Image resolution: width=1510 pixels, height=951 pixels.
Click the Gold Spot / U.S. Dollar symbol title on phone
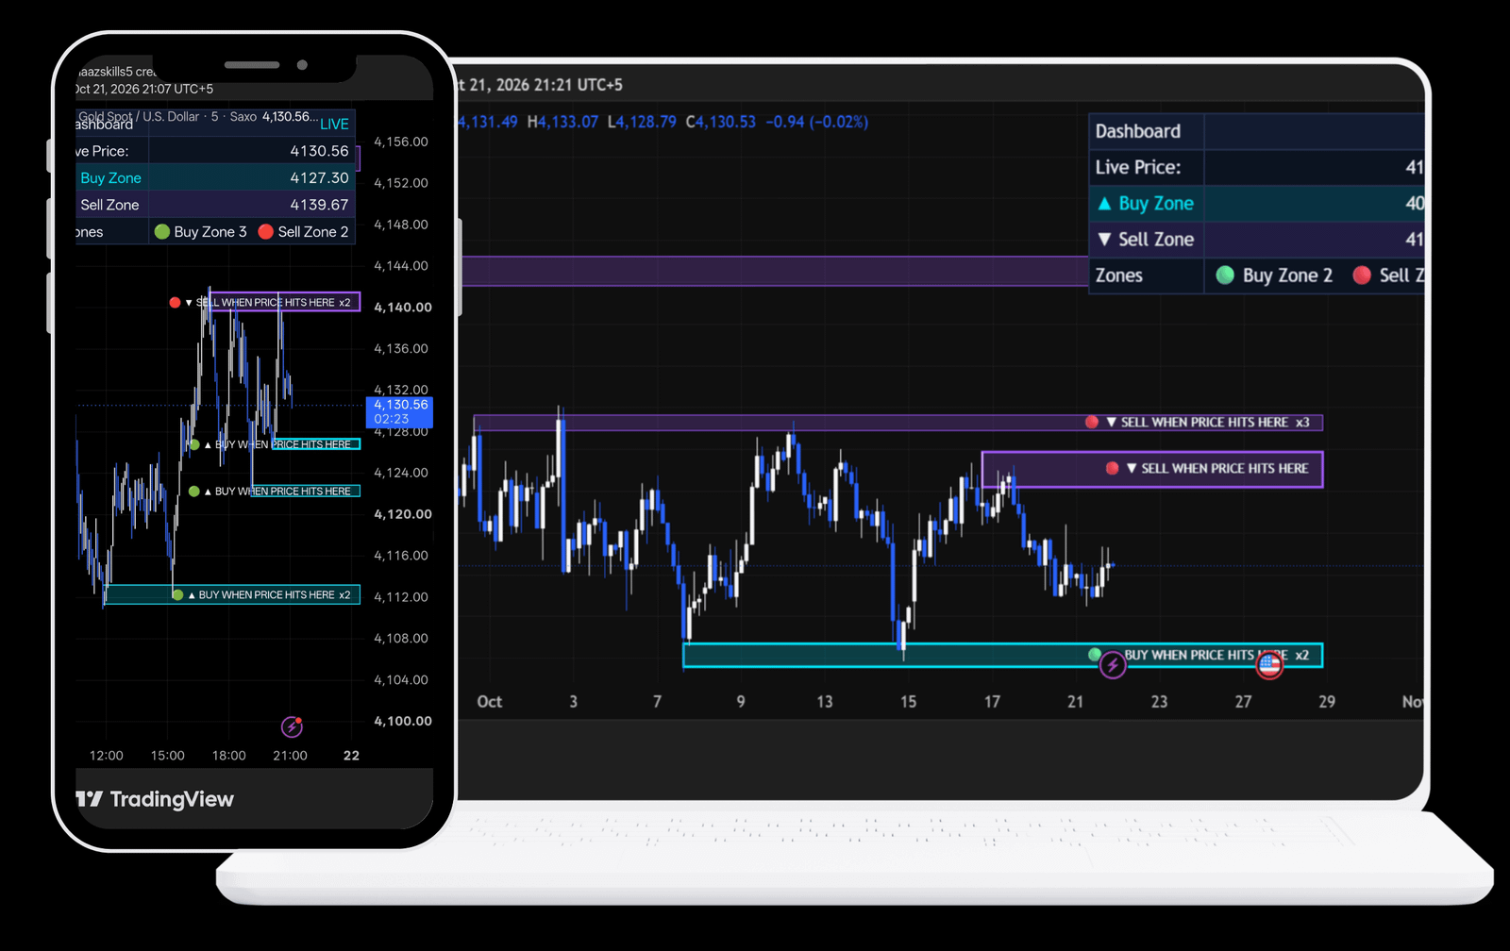[x=139, y=116]
